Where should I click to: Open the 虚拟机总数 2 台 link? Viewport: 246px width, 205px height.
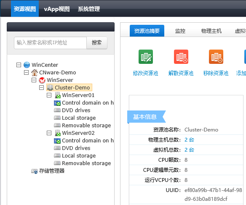(190, 150)
